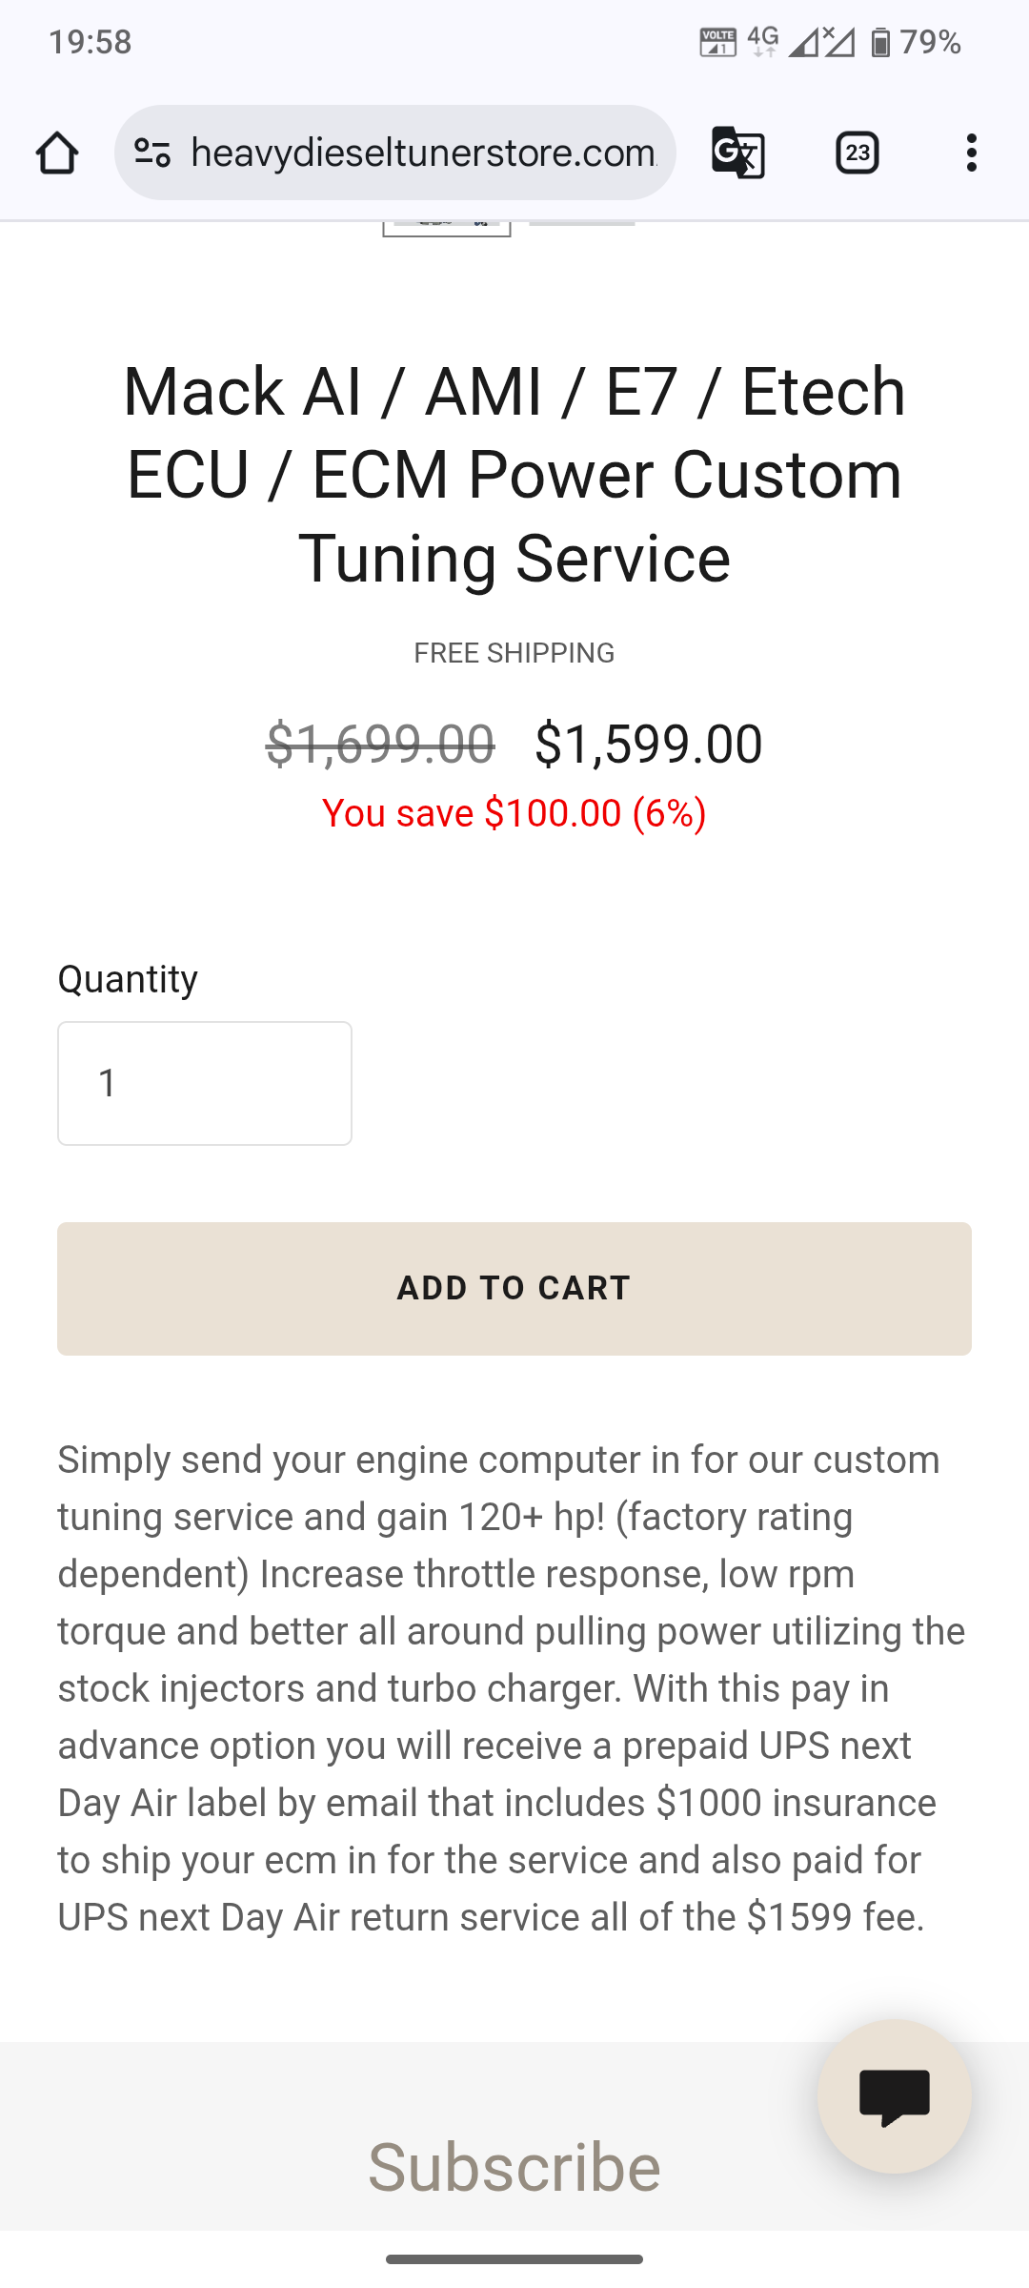Focus the Quantity input field
The height and width of the screenshot is (2288, 1029).
tap(205, 1083)
